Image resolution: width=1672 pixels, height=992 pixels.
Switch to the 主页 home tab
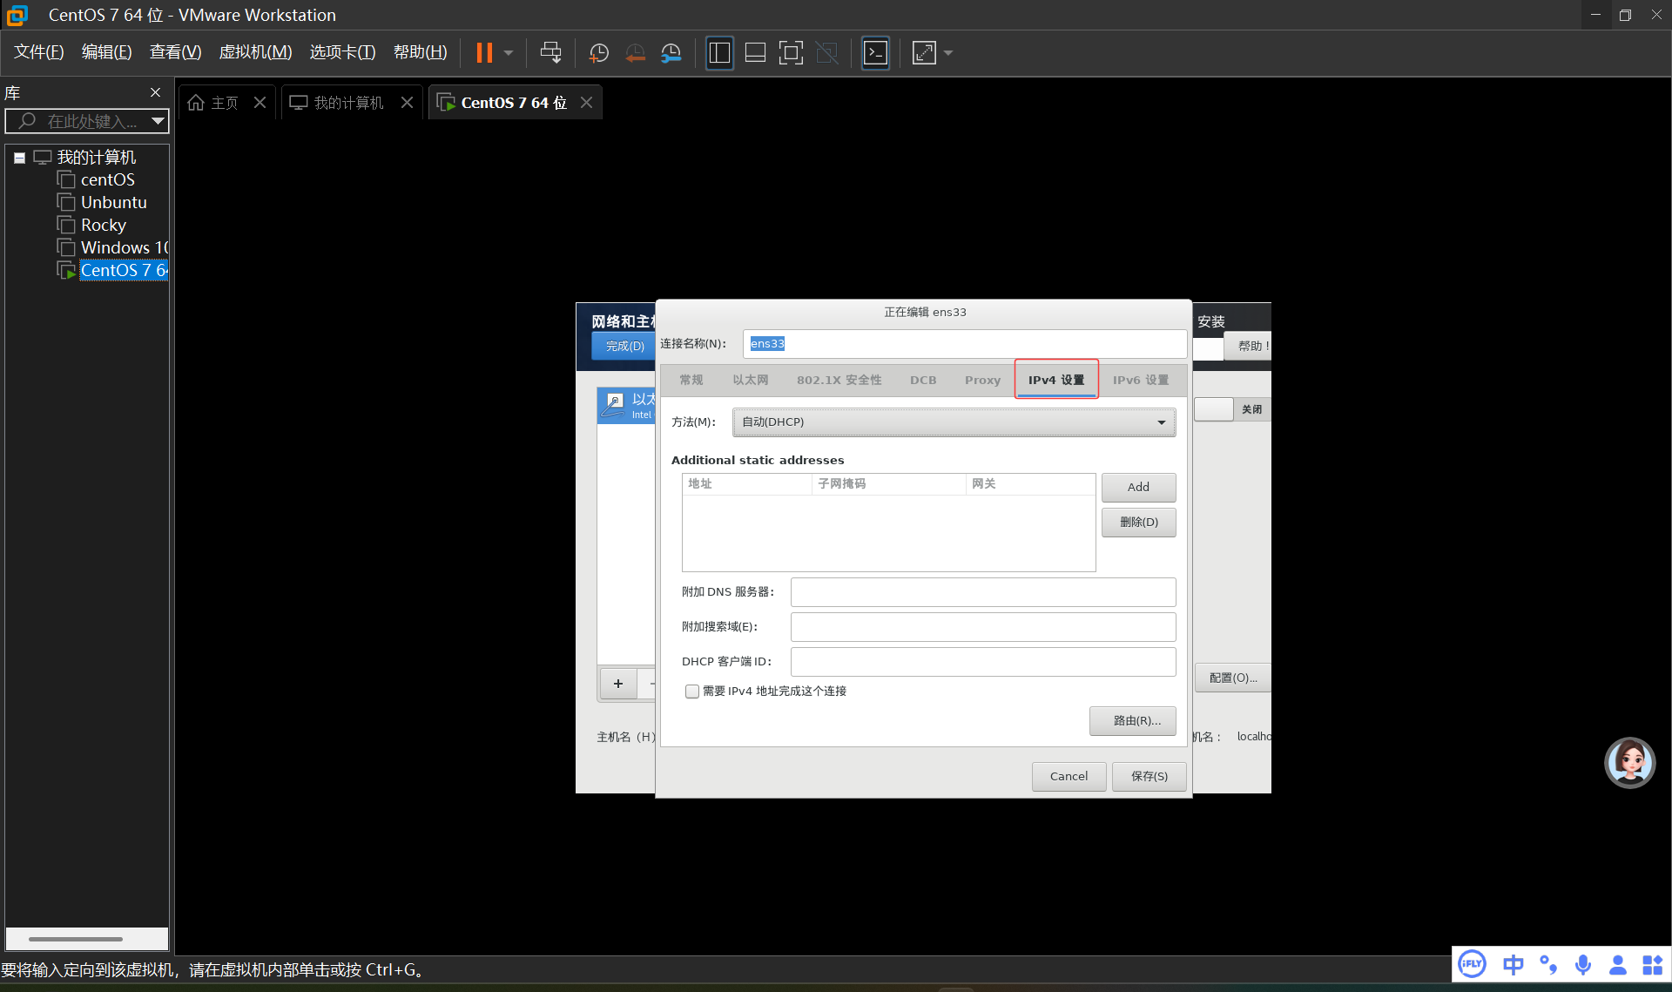click(214, 103)
